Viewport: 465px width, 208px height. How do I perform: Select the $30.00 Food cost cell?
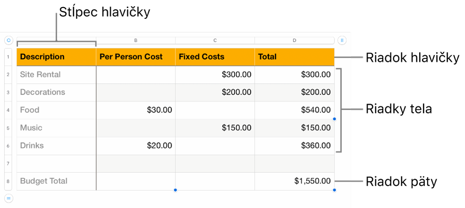click(136, 110)
